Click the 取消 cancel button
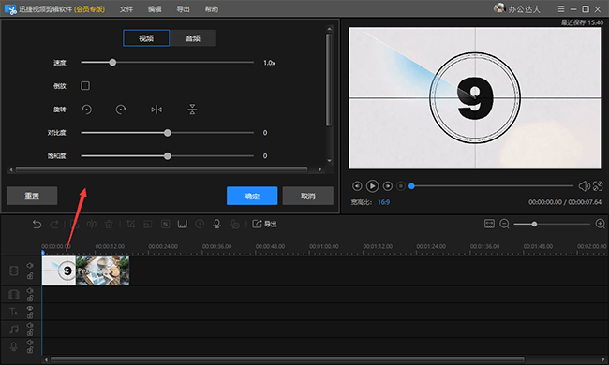 tap(308, 196)
